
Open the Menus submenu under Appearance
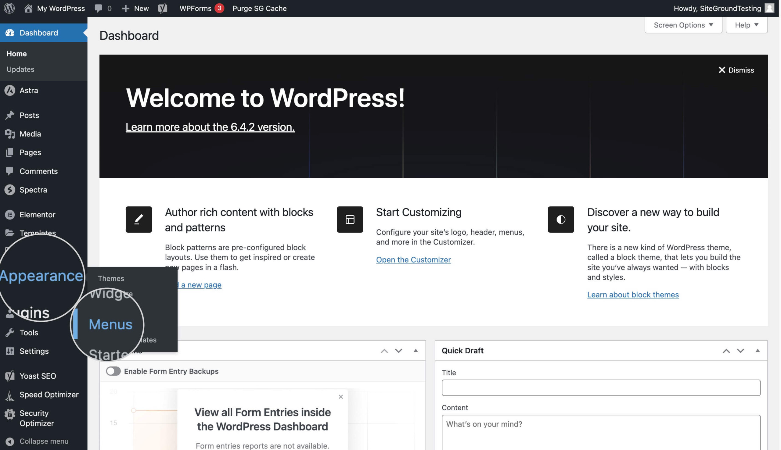(x=111, y=324)
